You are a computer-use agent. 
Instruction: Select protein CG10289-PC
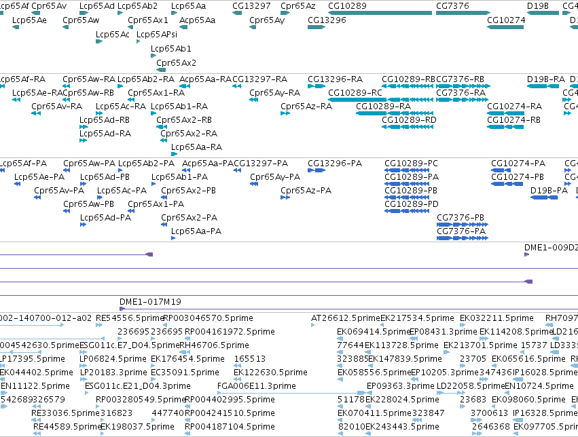[407, 170]
